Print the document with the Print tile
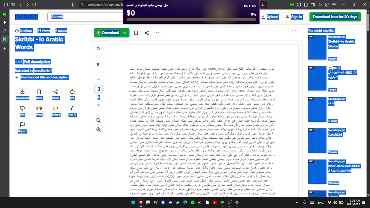 click(x=39, y=111)
